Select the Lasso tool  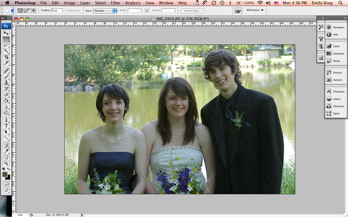[6, 45]
